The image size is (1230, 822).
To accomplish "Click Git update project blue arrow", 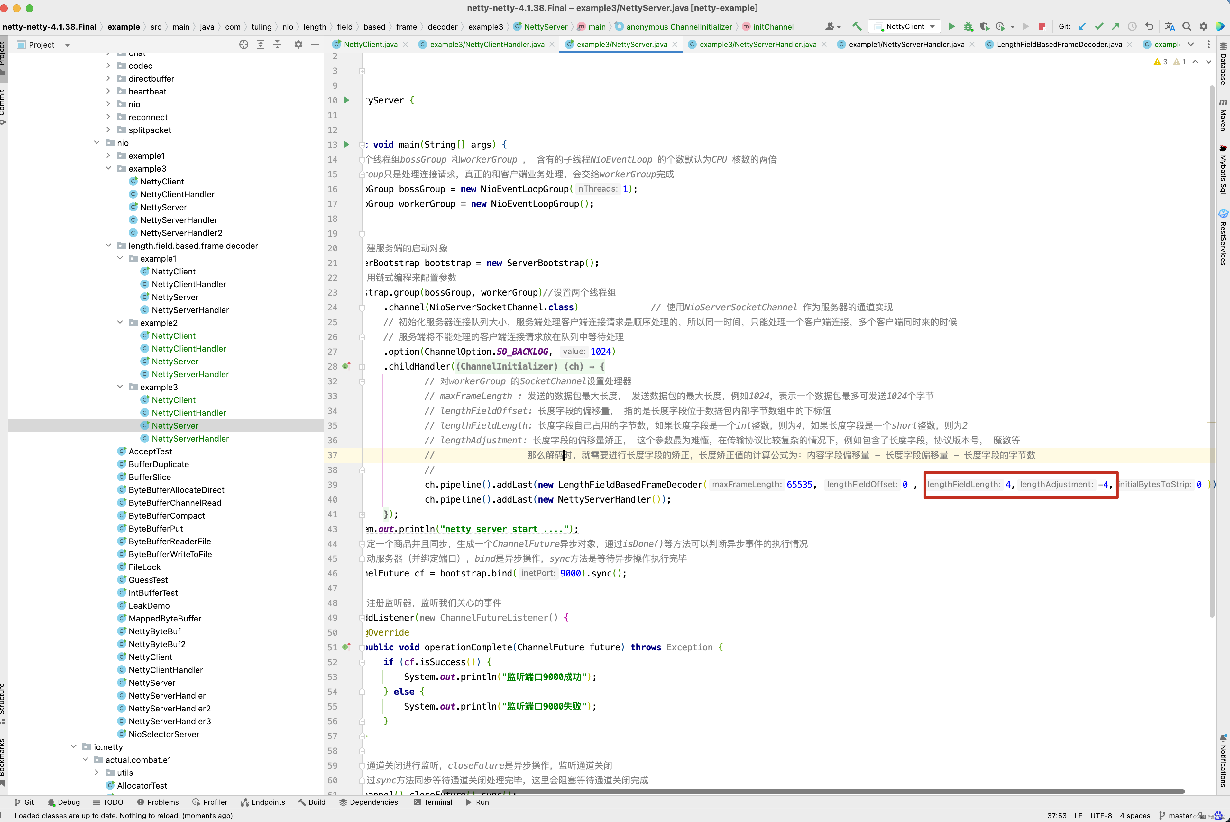I will pyautogui.click(x=1082, y=26).
